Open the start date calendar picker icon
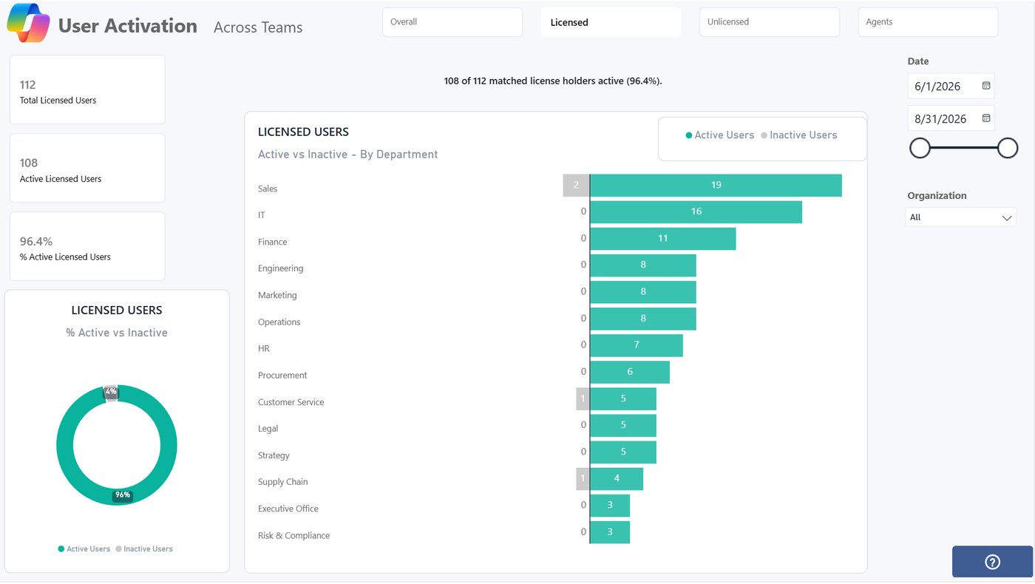1035x584 pixels. coord(985,86)
